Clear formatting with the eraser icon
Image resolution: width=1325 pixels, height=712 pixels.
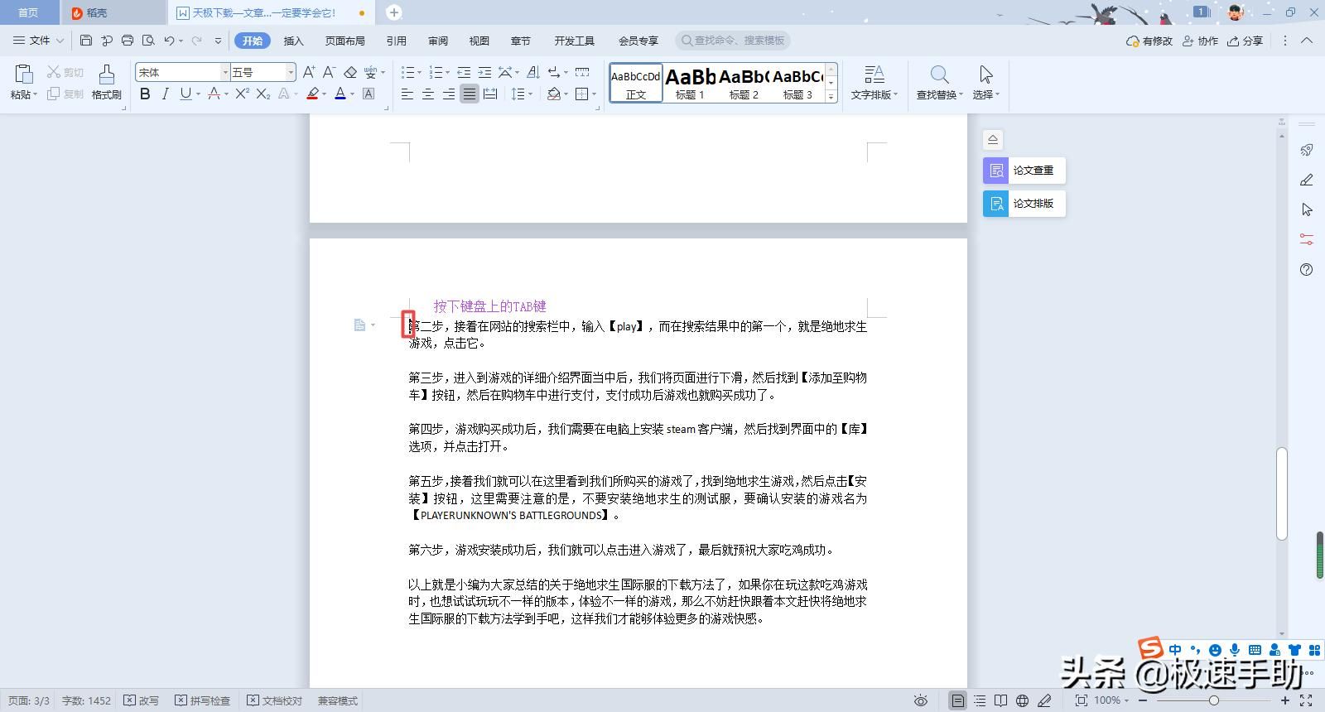click(350, 73)
